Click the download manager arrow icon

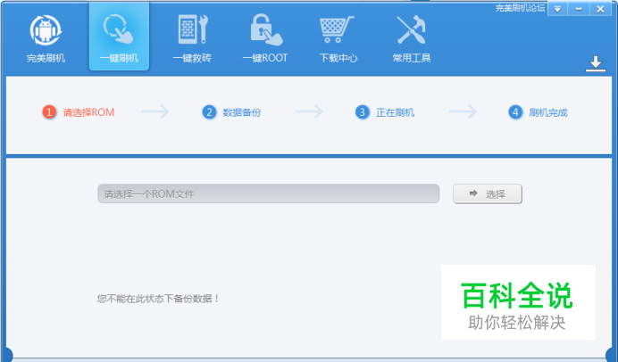coord(595,63)
